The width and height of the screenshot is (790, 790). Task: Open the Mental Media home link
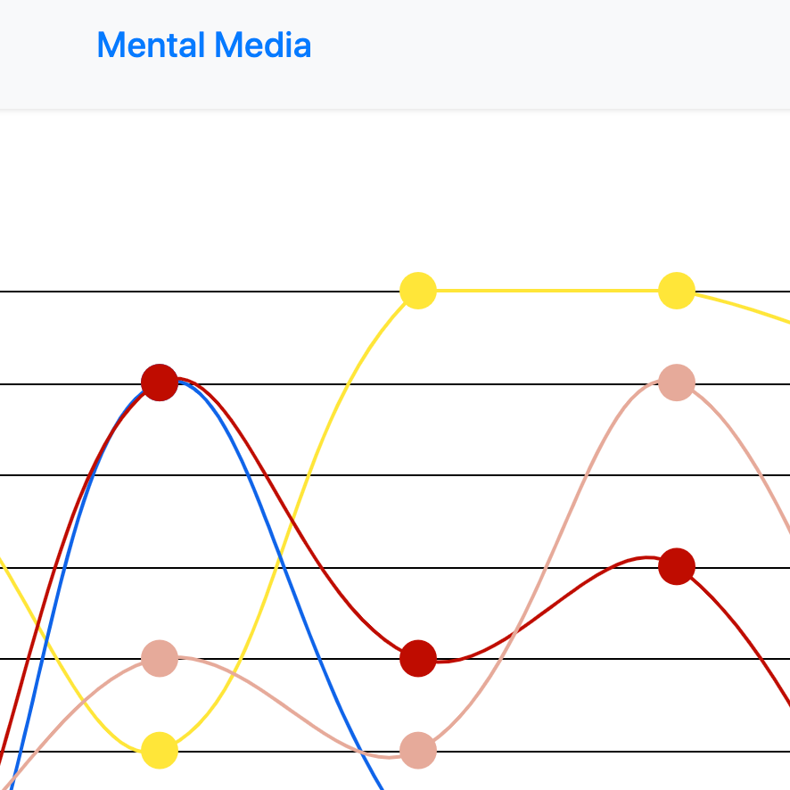click(x=204, y=45)
